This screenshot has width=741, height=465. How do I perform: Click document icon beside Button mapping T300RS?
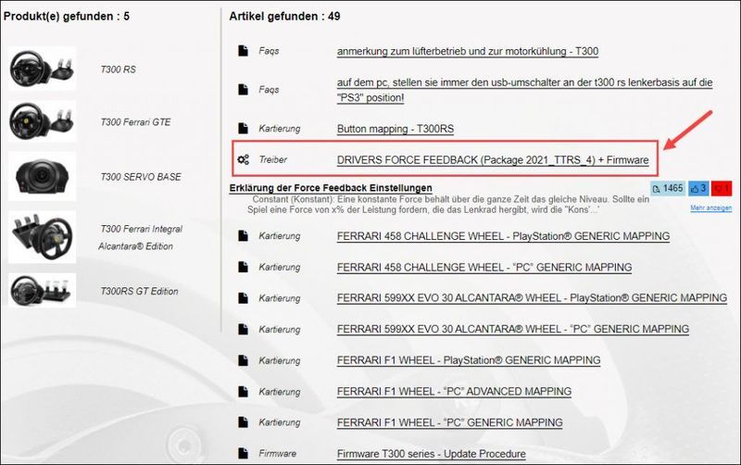pyautogui.click(x=243, y=128)
